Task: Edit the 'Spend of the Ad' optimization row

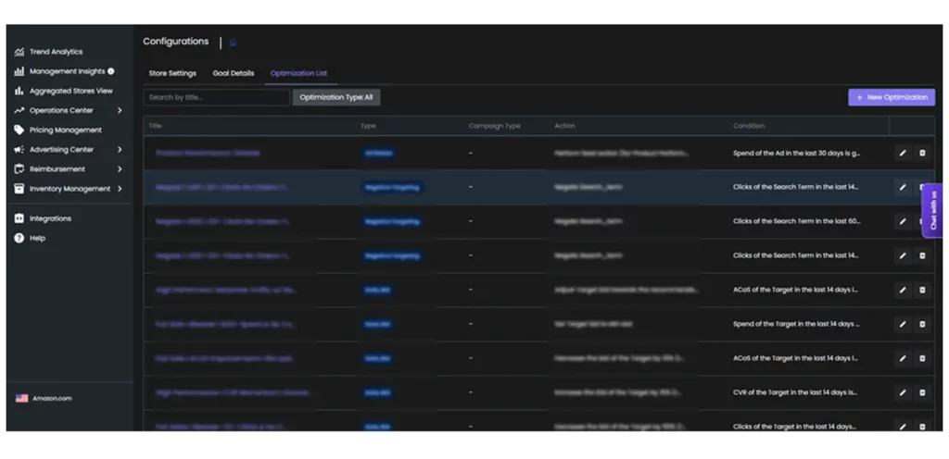Action: click(x=903, y=153)
